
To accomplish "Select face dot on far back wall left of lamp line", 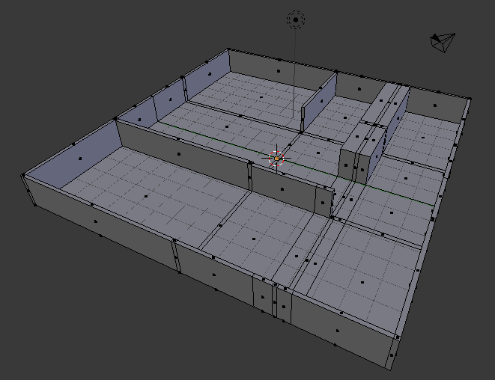I will point(278,71).
